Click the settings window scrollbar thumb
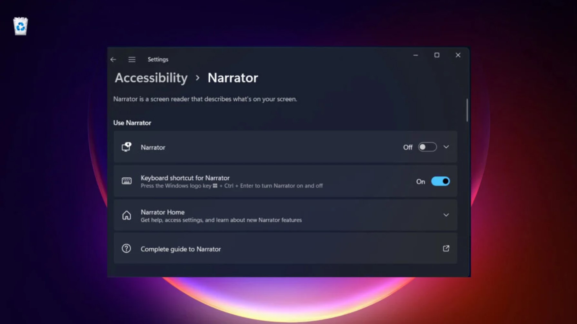This screenshot has height=324, width=577. 467,110
